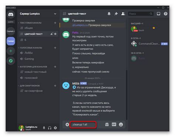Viewport: 175px width, 137px height.
Task: Click Patts avatar in chat
Action: click(x=66, y=35)
